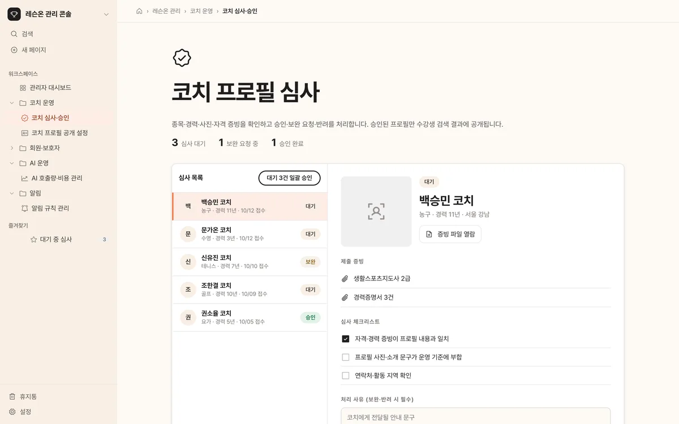The image size is (679, 424).
Task: Select 신유진 코치 in review list
Action: [x=250, y=262]
